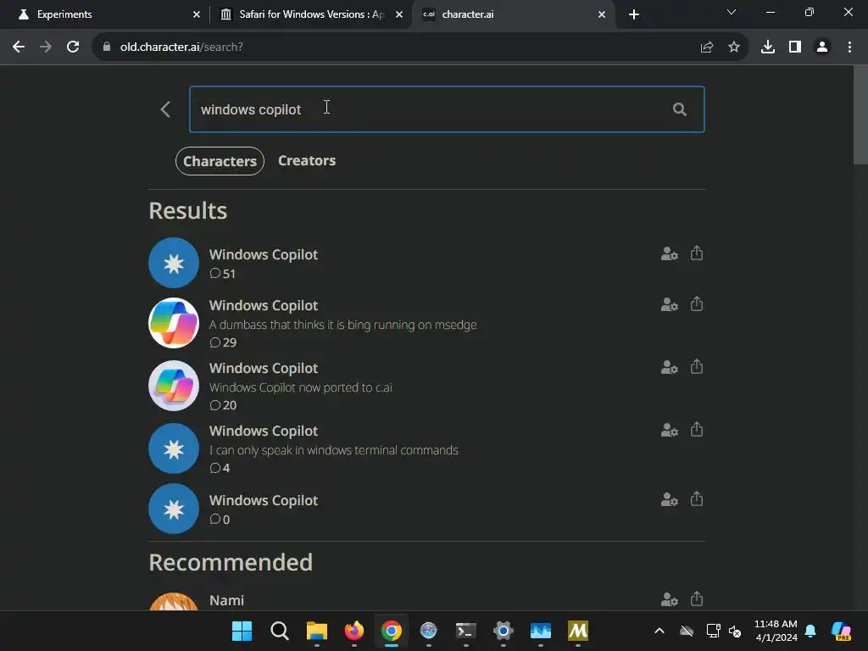Share the Windows Copilot with 51 chats

[x=697, y=253]
